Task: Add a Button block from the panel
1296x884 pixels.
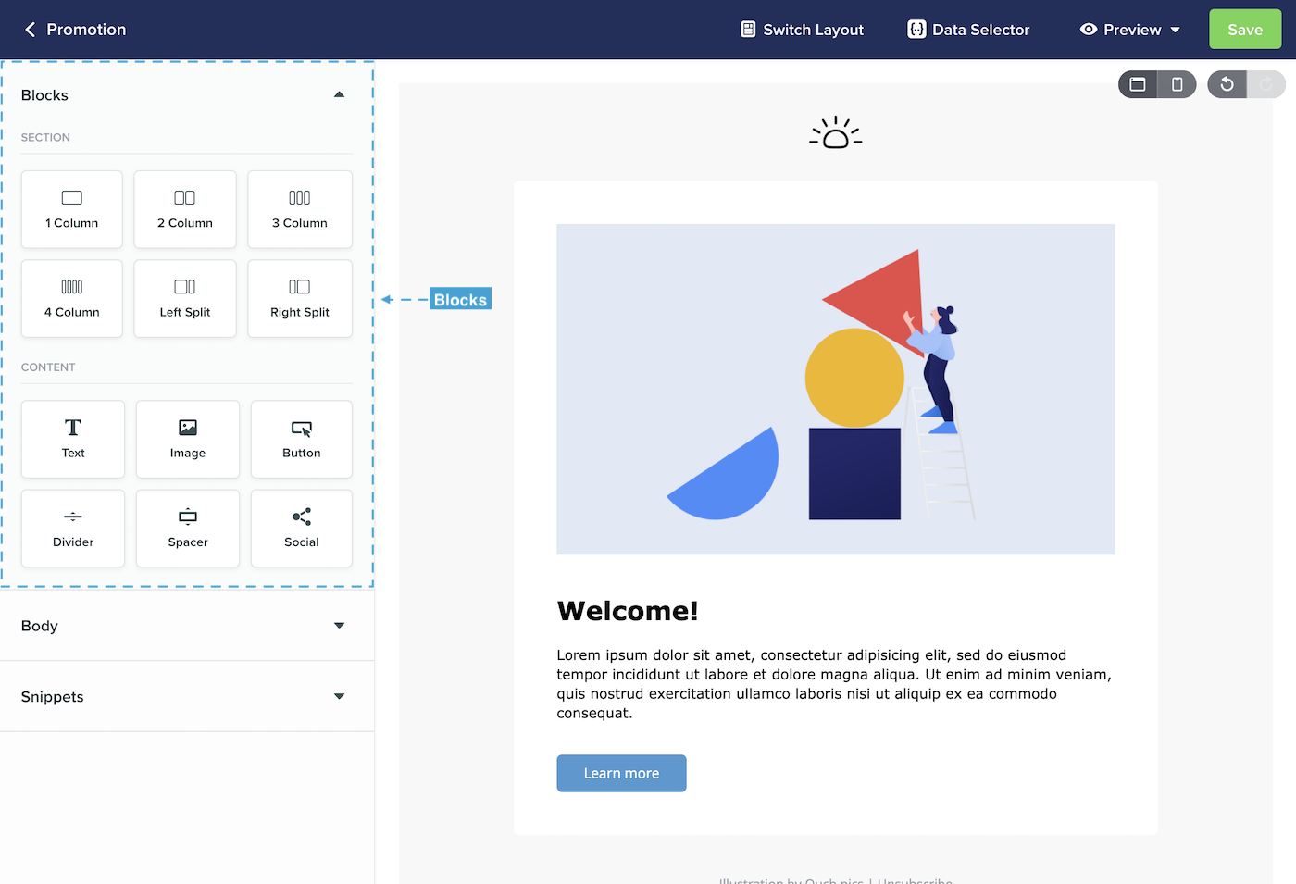Action: (x=301, y=439)
